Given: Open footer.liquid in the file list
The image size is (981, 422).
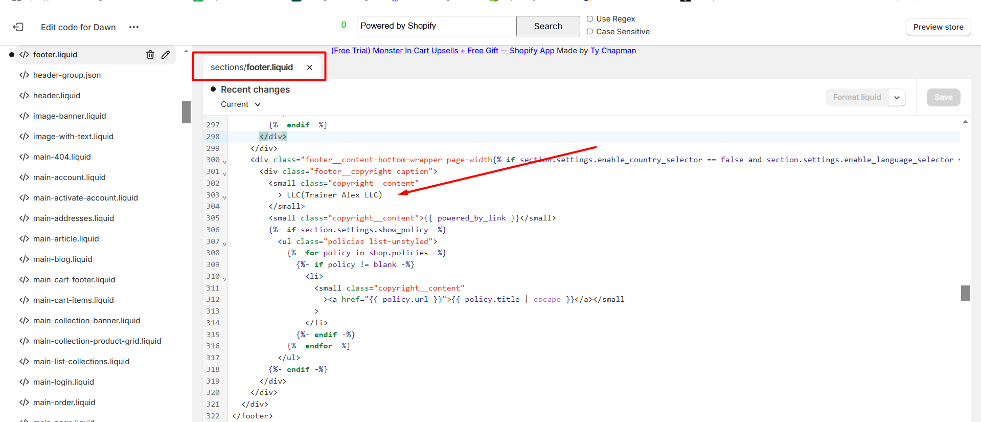Looking at the screenshot, I should [x=55, y=55].
